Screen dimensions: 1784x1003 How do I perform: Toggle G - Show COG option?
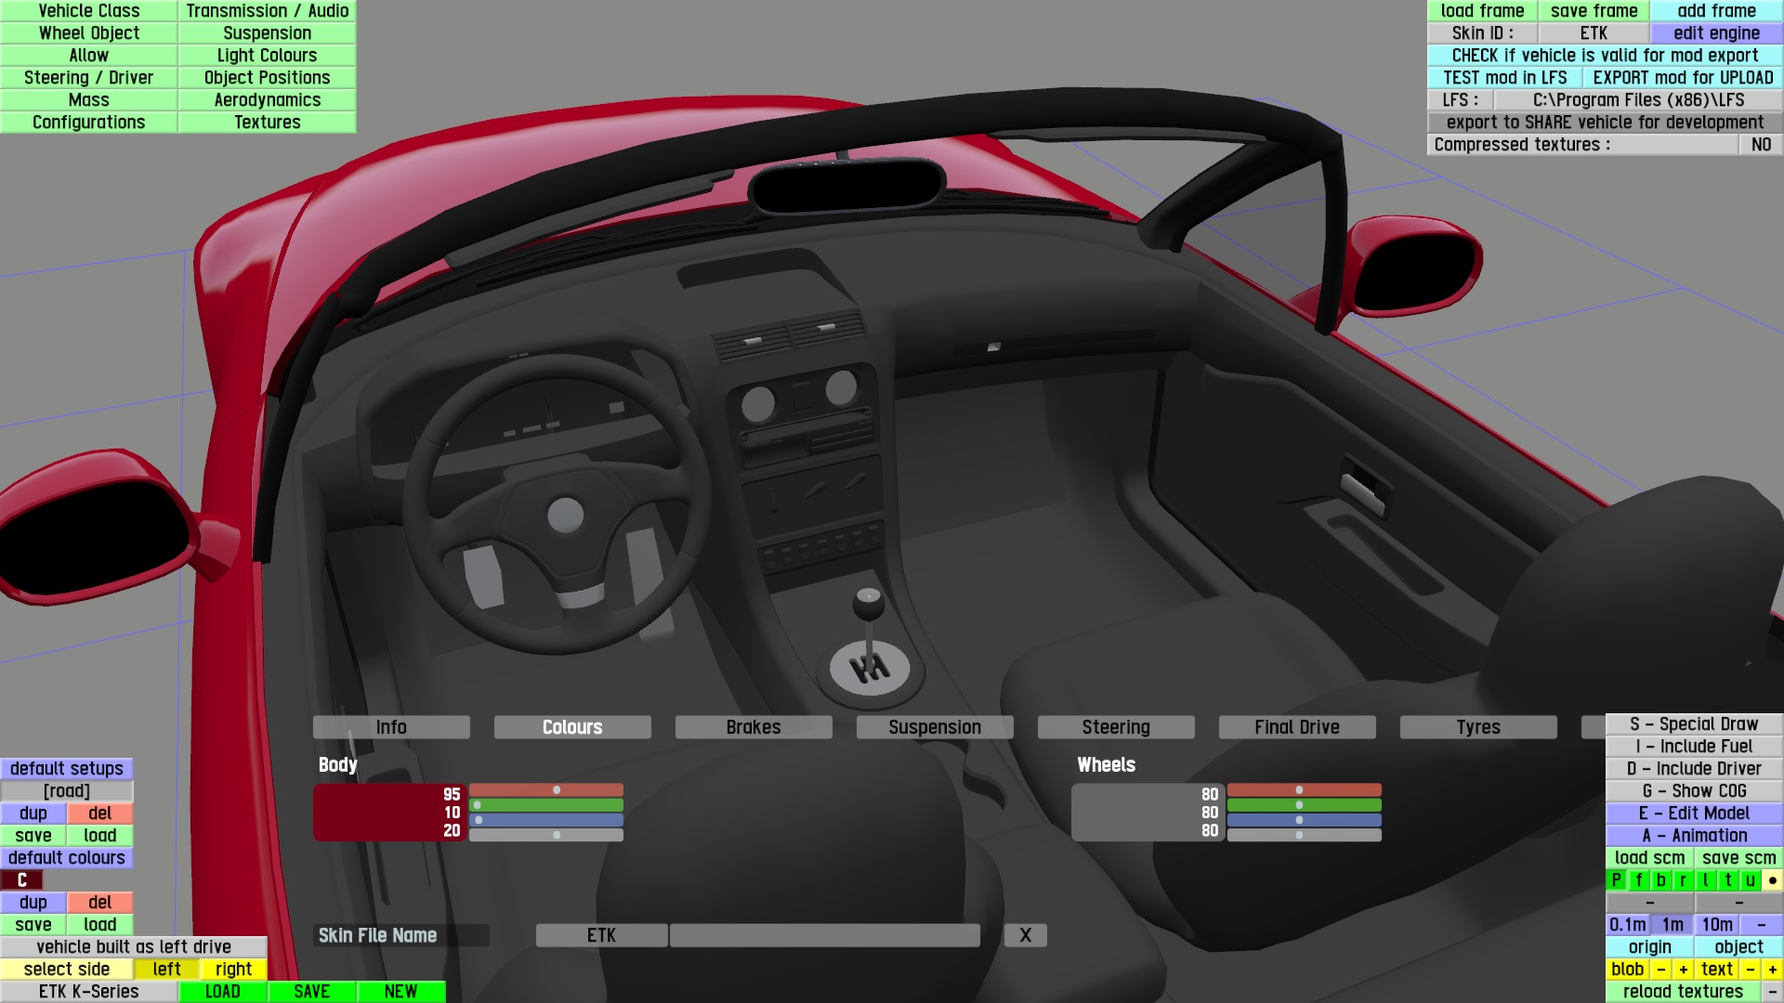1694,791
